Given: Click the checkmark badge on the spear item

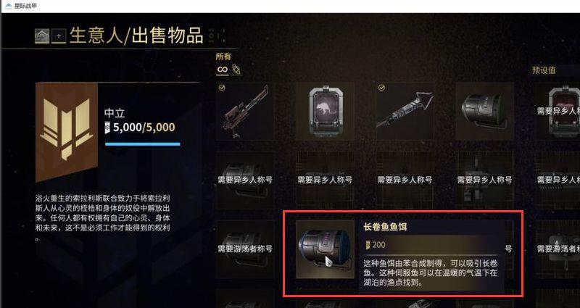Looking at the screenshot, I should (381, 88).
